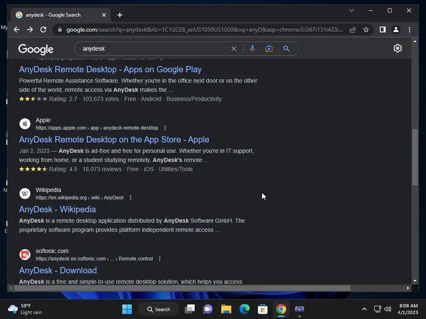
Task: Click the Chrome taskbar icon
Action: pyautogui.click(x=281, y=309)
